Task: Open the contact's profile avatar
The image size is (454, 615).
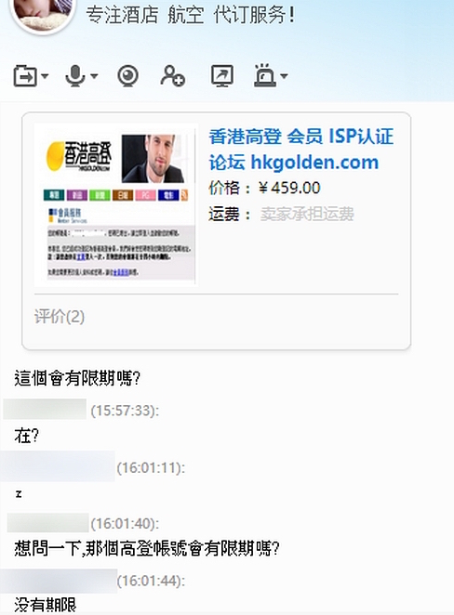Action: [43, 14]
